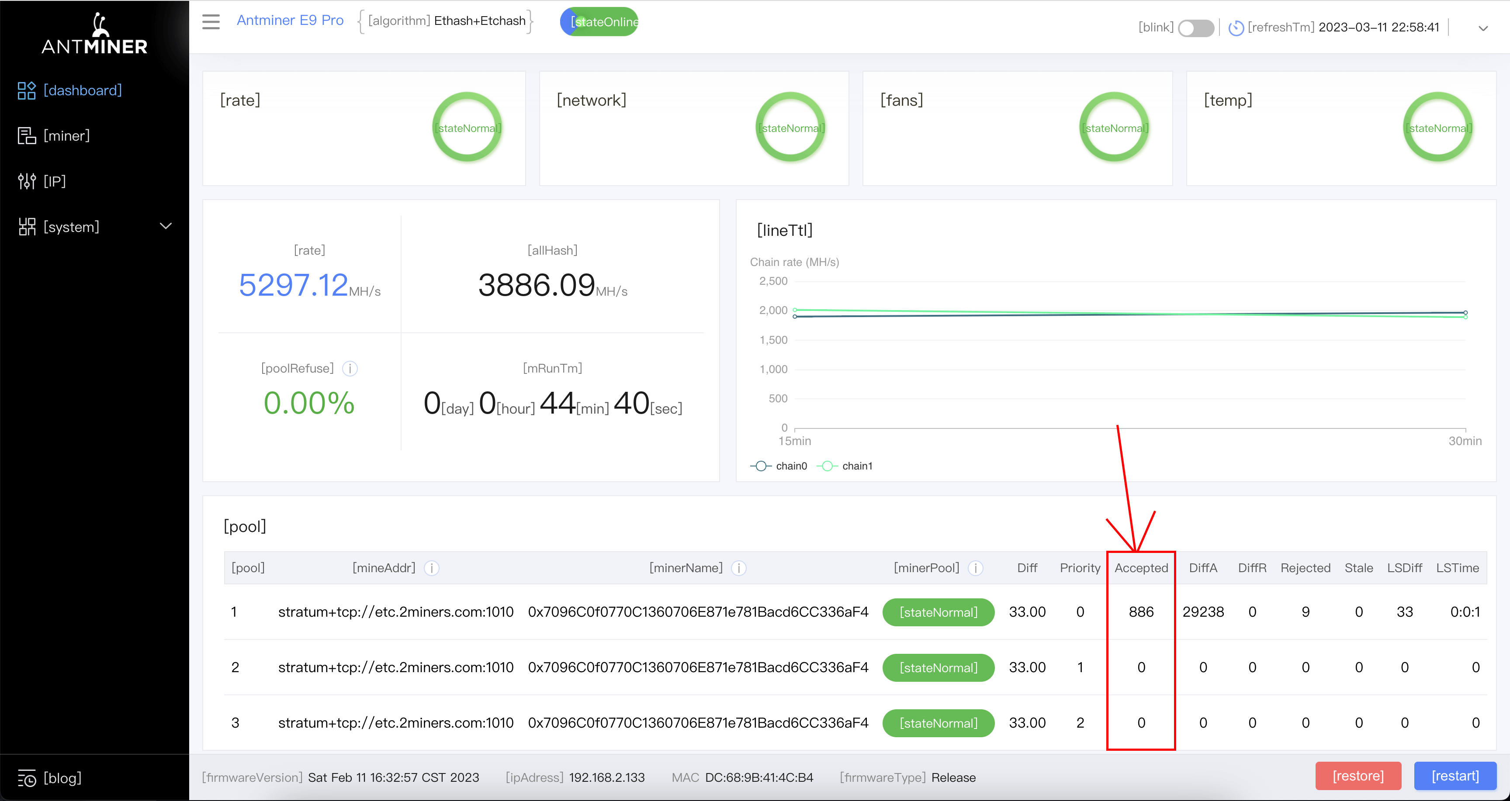Open the top-right dropdown arrow

point(1482,28)
